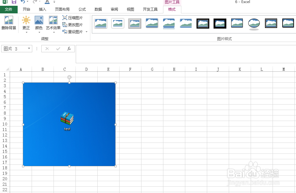Open the 文件 (File) tab

(9, 9)
